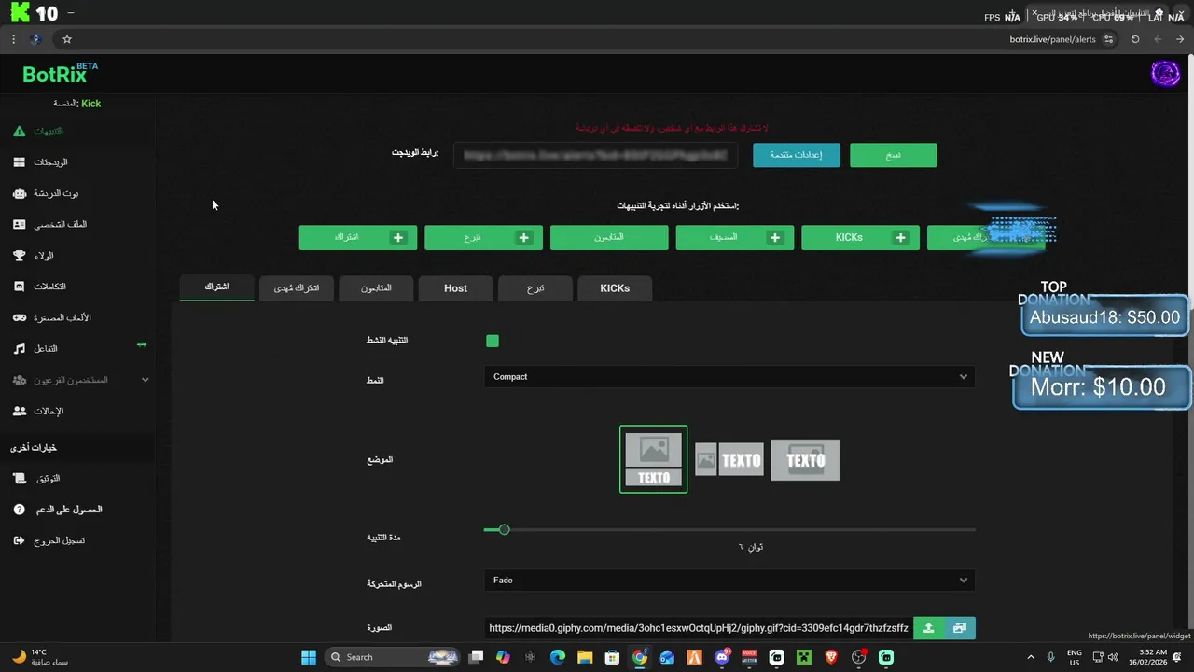Select image-above-text layout option

point(654,459)
